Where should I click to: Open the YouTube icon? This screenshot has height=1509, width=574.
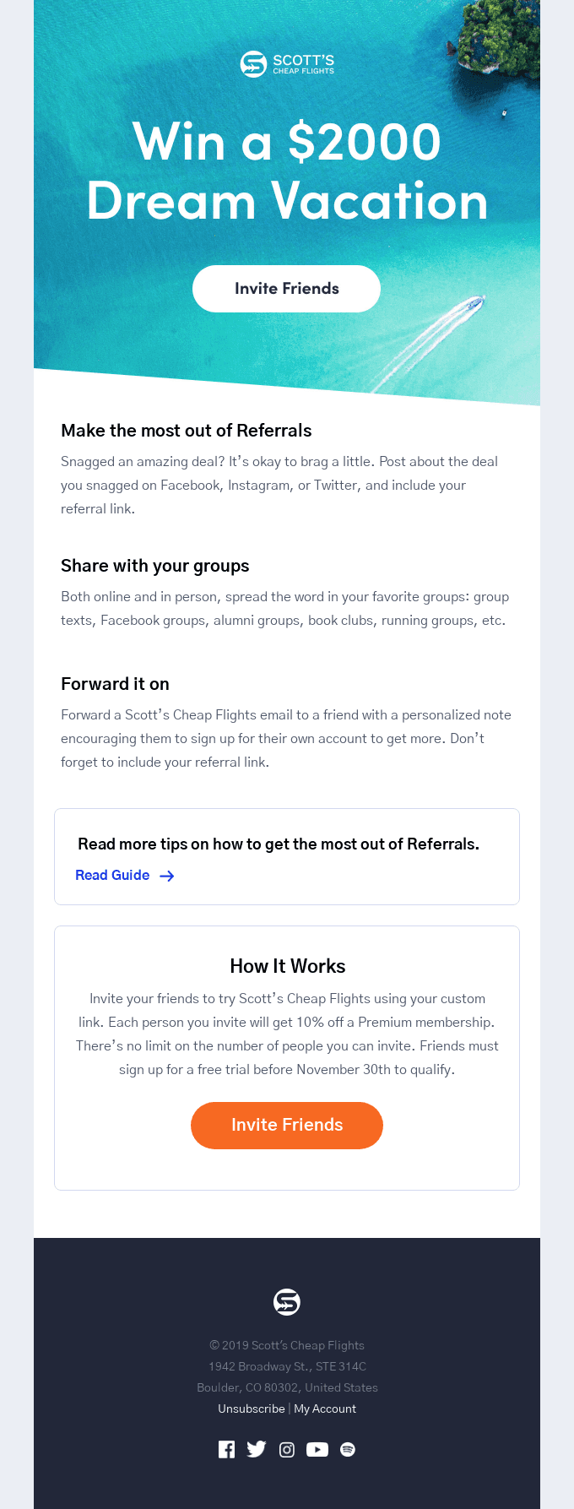click(x=317, y=1450)
